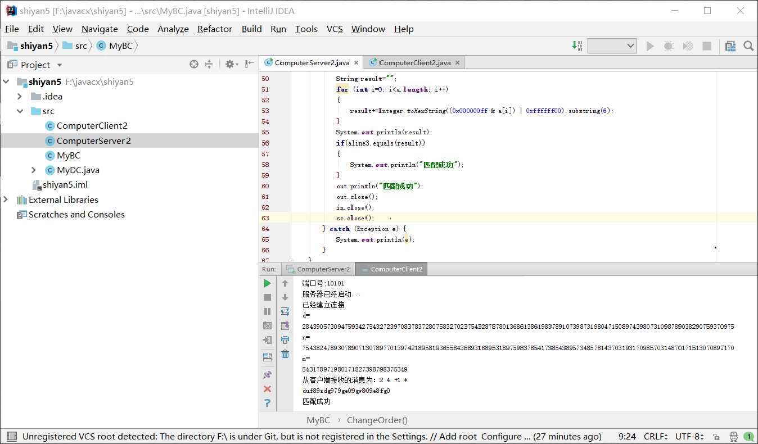Select the ComputerServer2 Run tab
Screen dimensions: 758x444
(x=318, y=269)
